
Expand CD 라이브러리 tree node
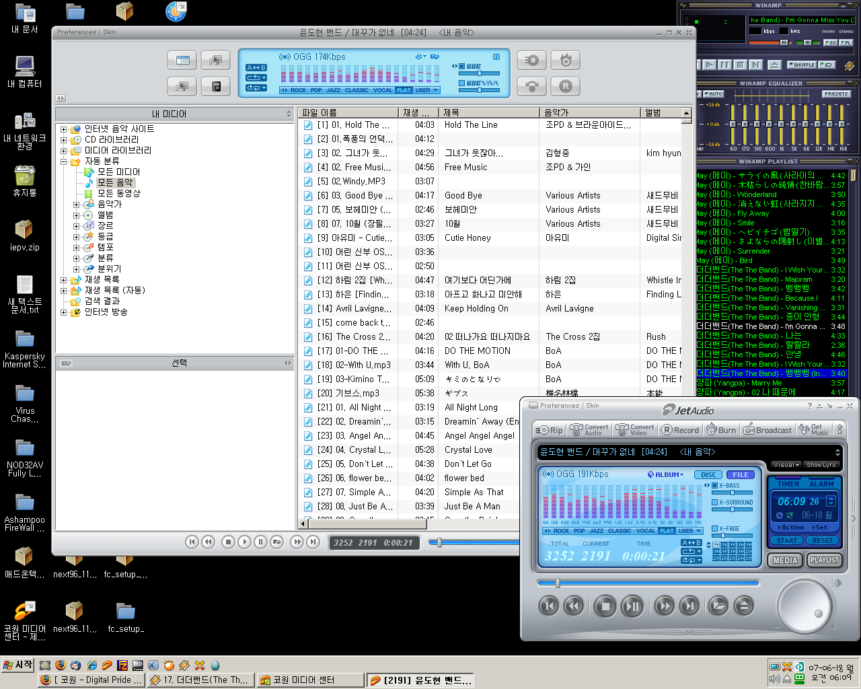[63, 140]
